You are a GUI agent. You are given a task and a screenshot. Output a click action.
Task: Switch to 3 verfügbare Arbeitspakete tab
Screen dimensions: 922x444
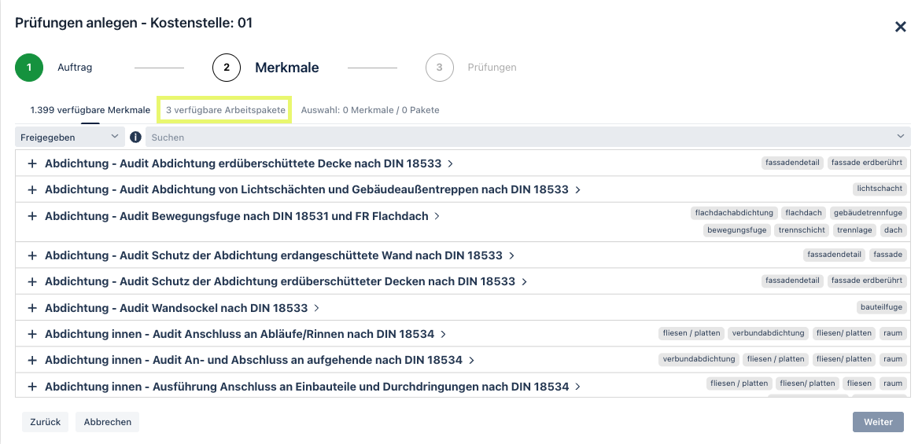click(225, 110)
